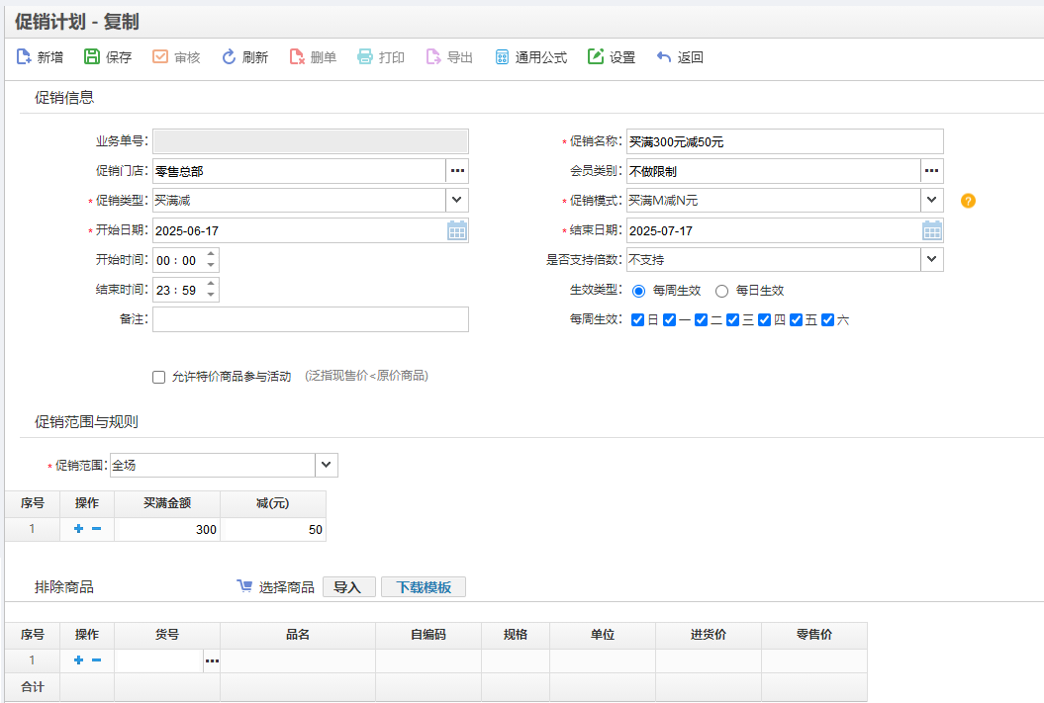Click into the 备注 remarks field
This screenshot has width=1044, height=703.
tap(311, 319)
